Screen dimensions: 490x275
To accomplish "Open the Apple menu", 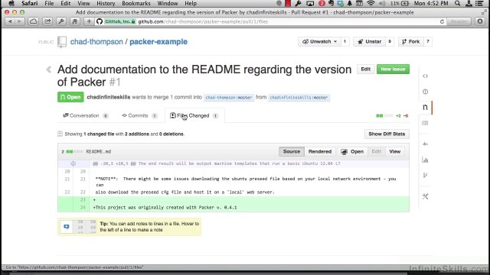I will click(x=11, y=3).
